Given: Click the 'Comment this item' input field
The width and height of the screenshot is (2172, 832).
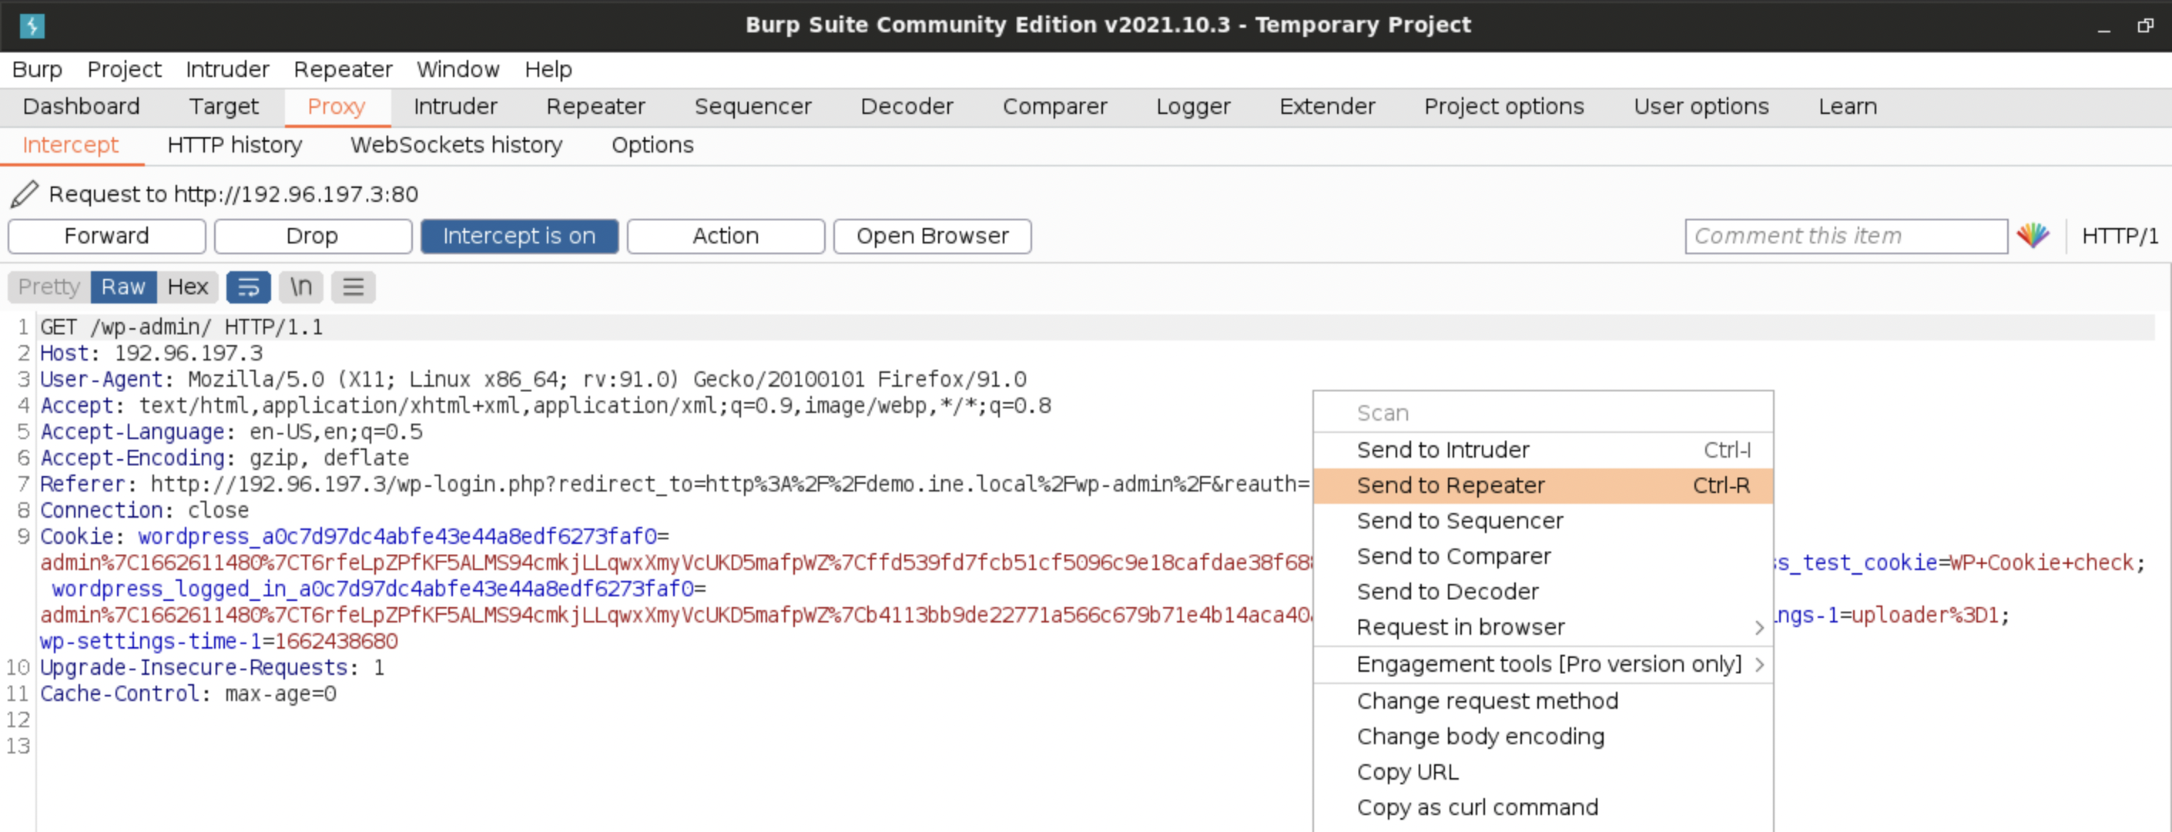Looking at the screenshot, I should pos(1845,236).
